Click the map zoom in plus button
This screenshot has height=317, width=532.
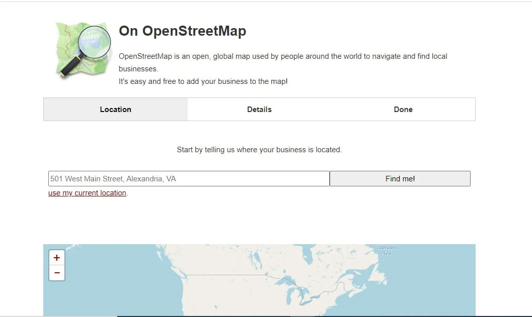coord(57,258)
